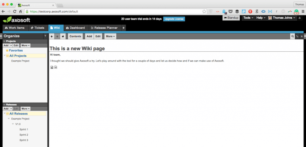Click the wiki search magnifier icon

pos(293,36)
